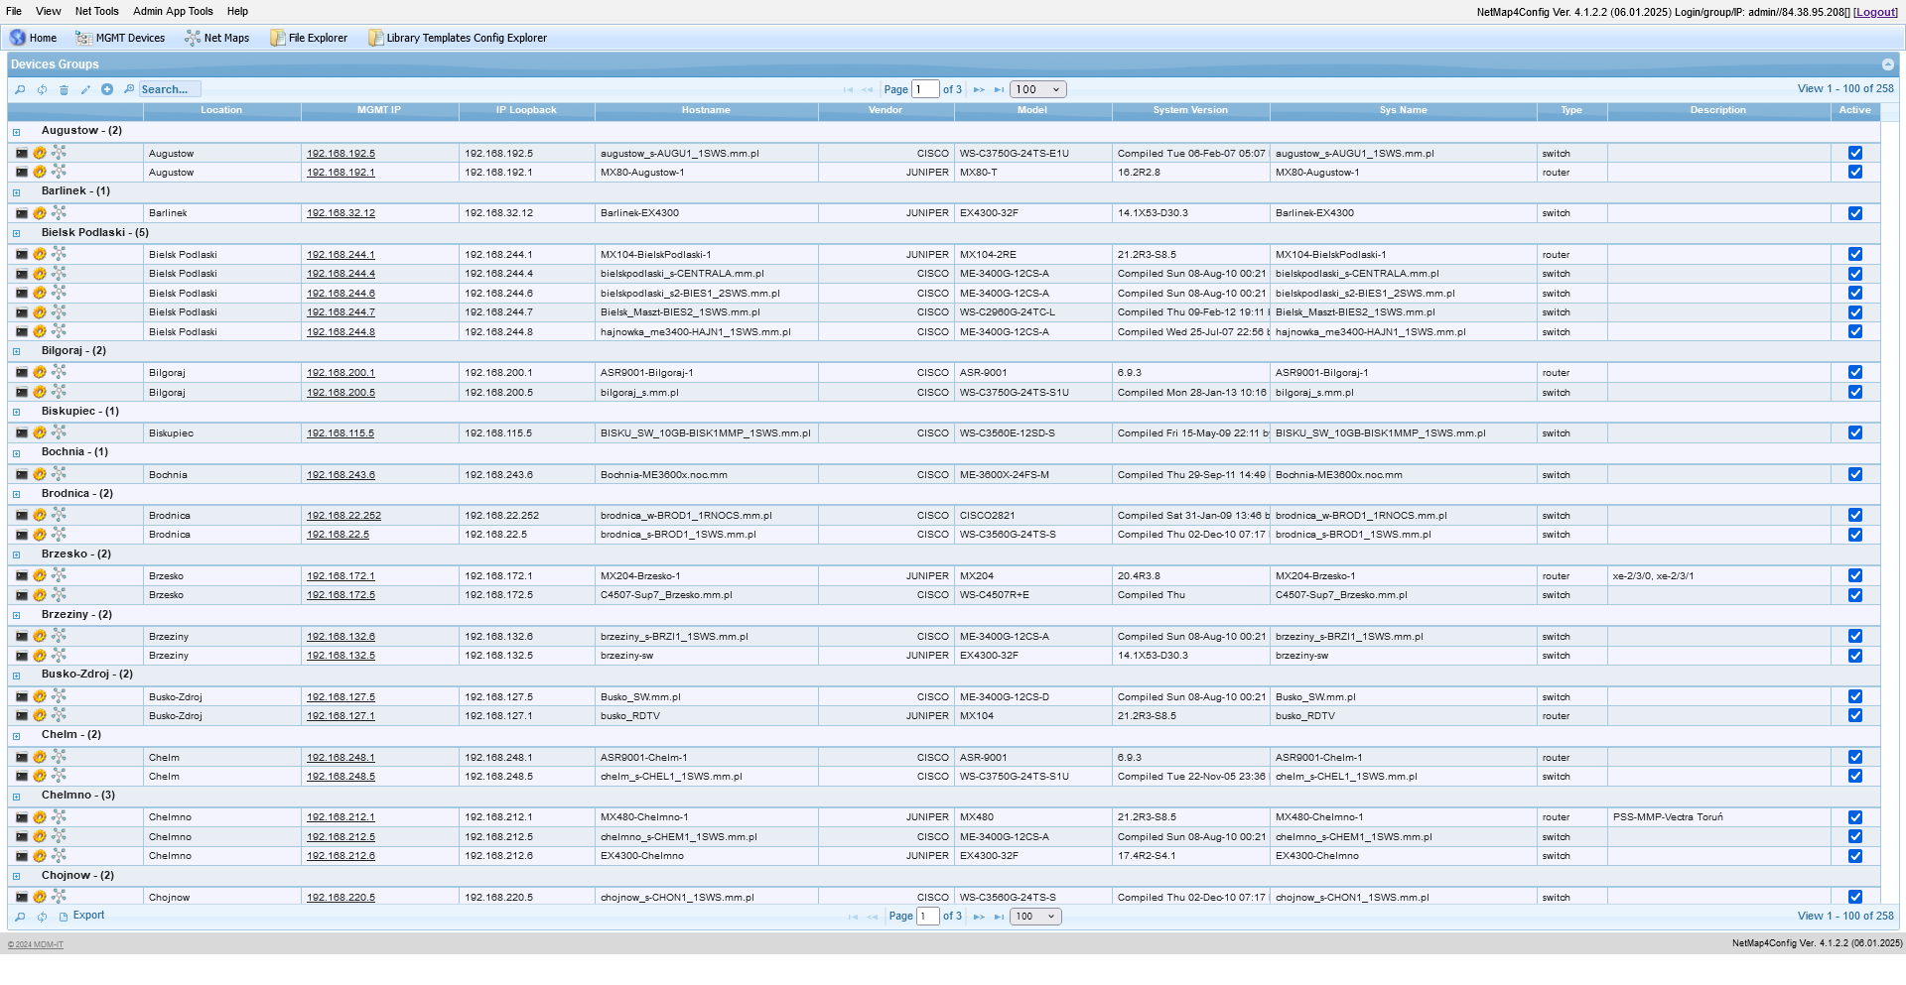
Task: Toggle the Bilgoraj group expander
Action: pos(16,351)
